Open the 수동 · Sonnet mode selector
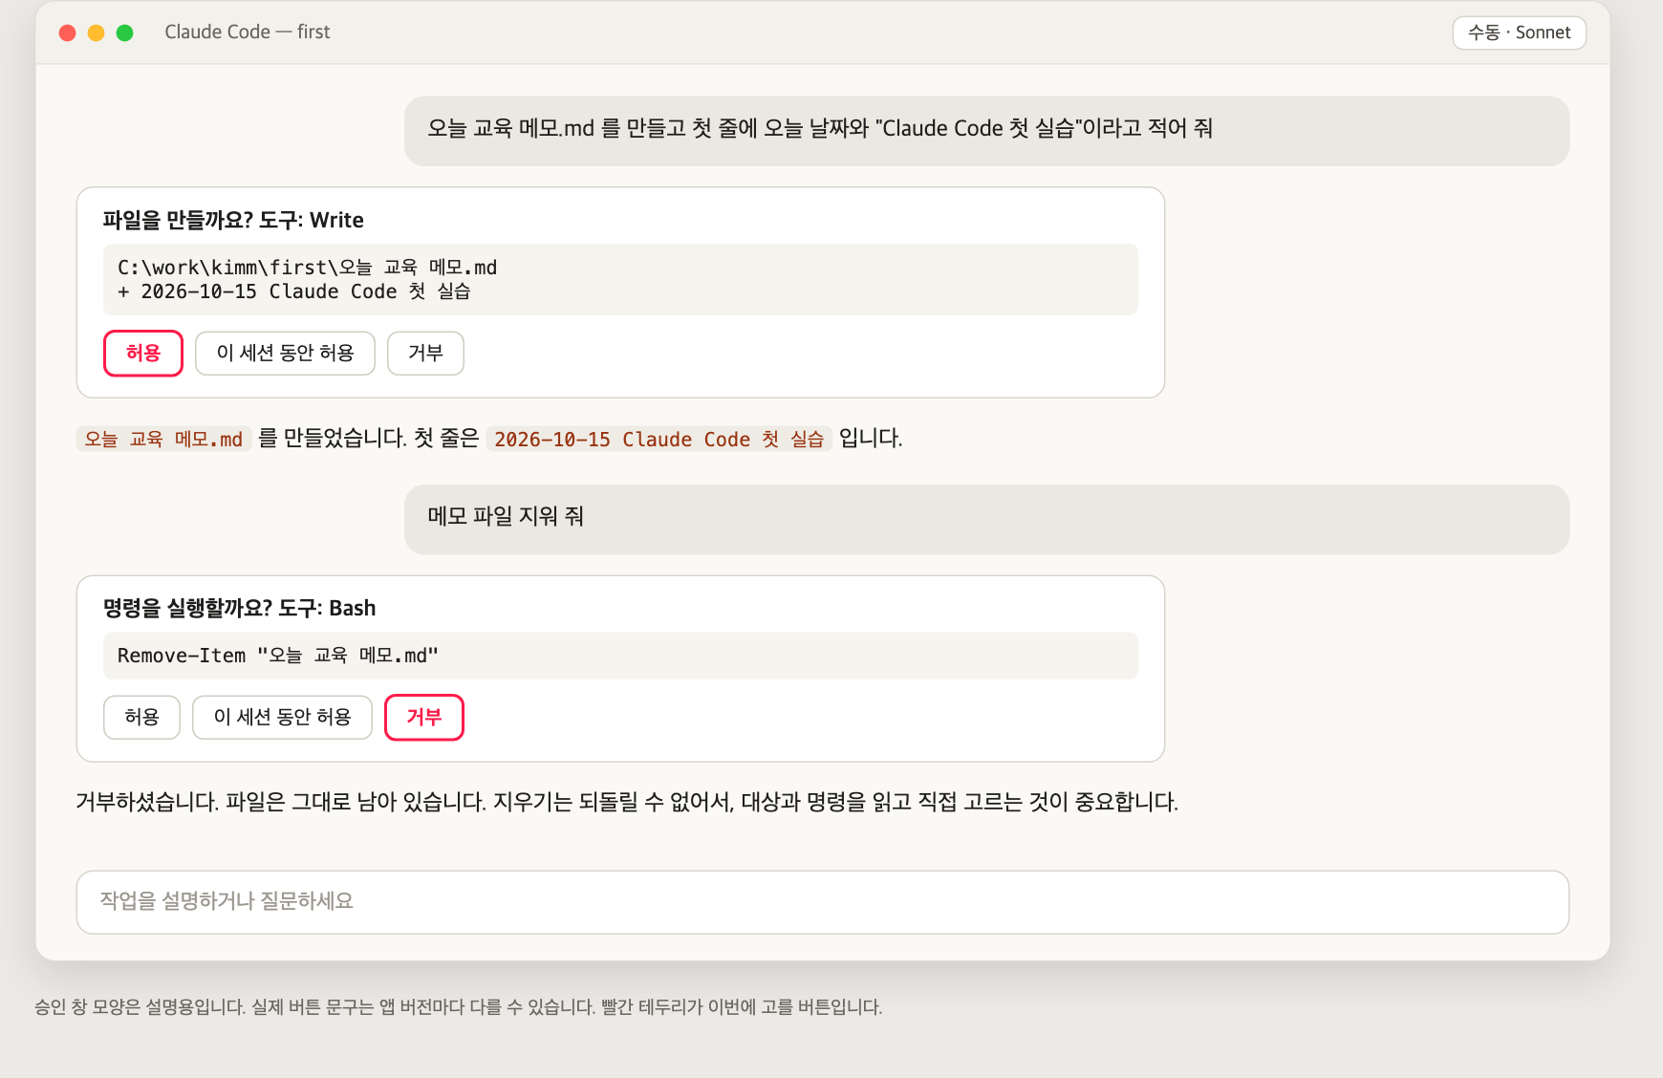 coord(1519,32)
